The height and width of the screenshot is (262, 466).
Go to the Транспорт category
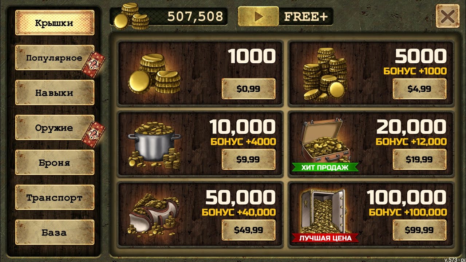(55, 198)
